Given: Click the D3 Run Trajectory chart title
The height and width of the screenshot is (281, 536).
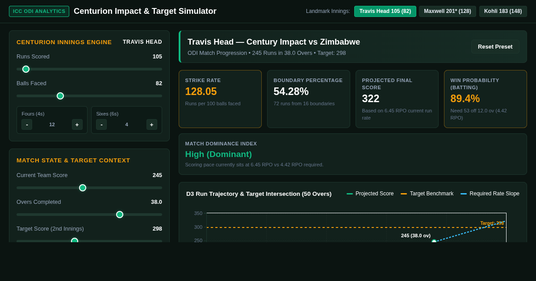Looking at the screenshot, I should tap(259, 194).
